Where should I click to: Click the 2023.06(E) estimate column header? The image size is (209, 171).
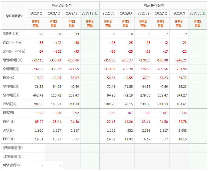pyautogui.click(x=198, y=14)
